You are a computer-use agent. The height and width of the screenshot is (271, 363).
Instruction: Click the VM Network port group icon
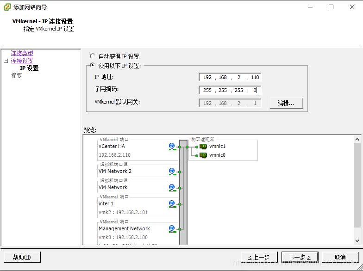[172, 188]
